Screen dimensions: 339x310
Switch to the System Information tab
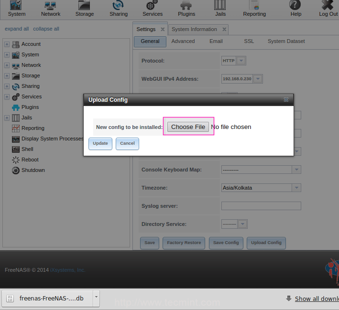(x=194, y=30)
